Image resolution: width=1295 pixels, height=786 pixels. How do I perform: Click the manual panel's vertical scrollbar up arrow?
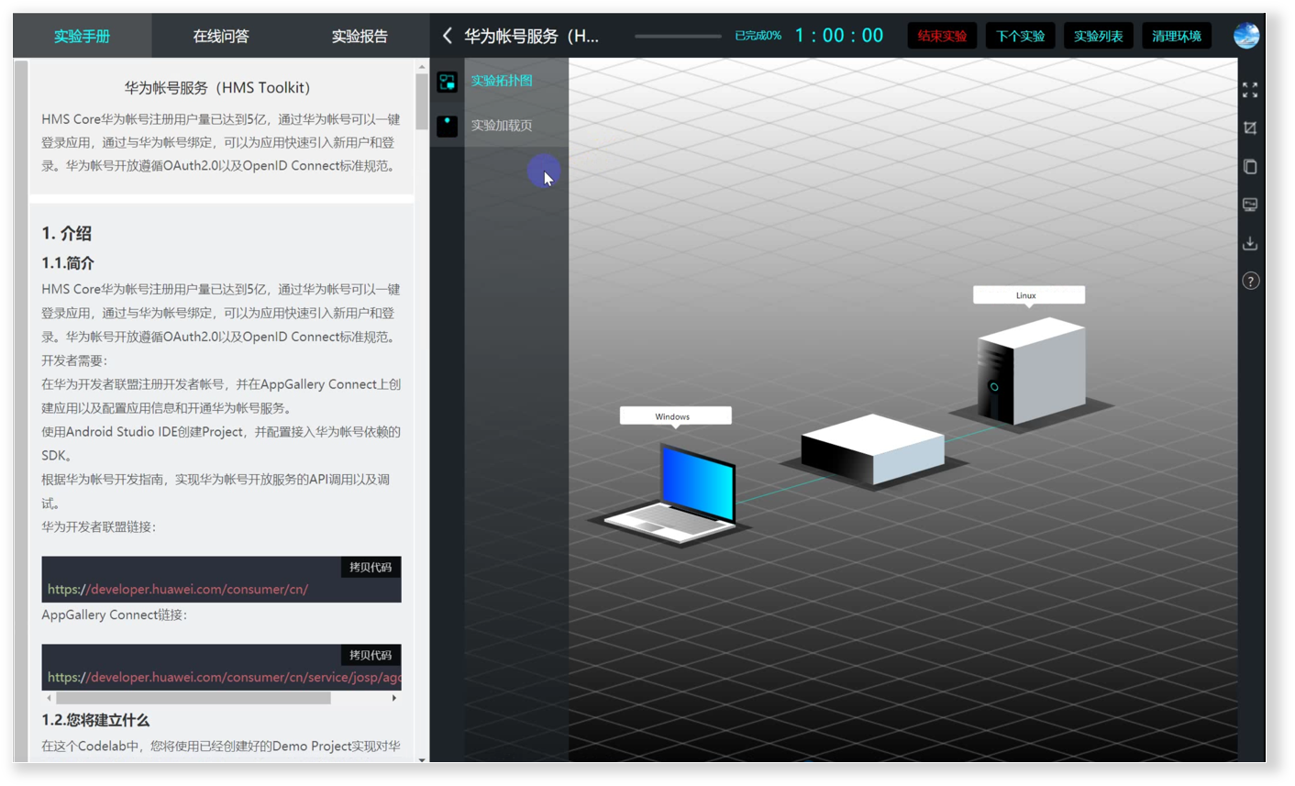pyautogui.click(x=422, y=66)
